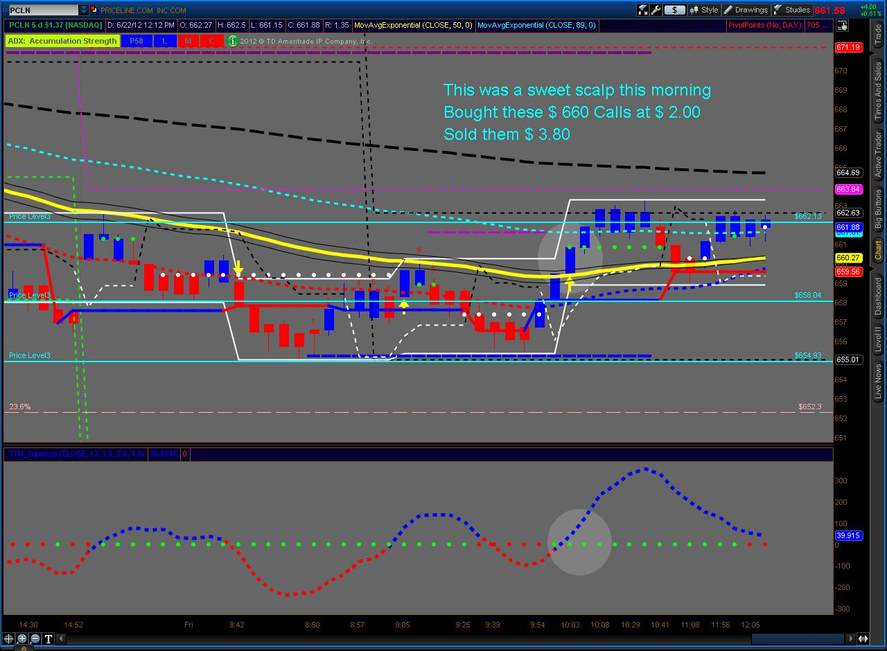Toggle the dollar sign button

point(674,10)
